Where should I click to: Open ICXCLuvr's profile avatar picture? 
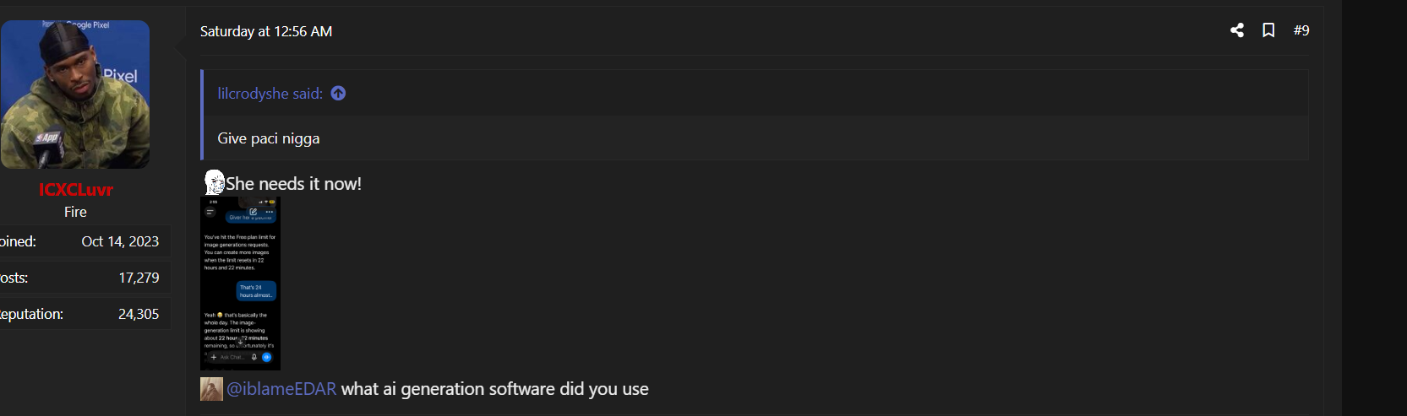point(75,95)
